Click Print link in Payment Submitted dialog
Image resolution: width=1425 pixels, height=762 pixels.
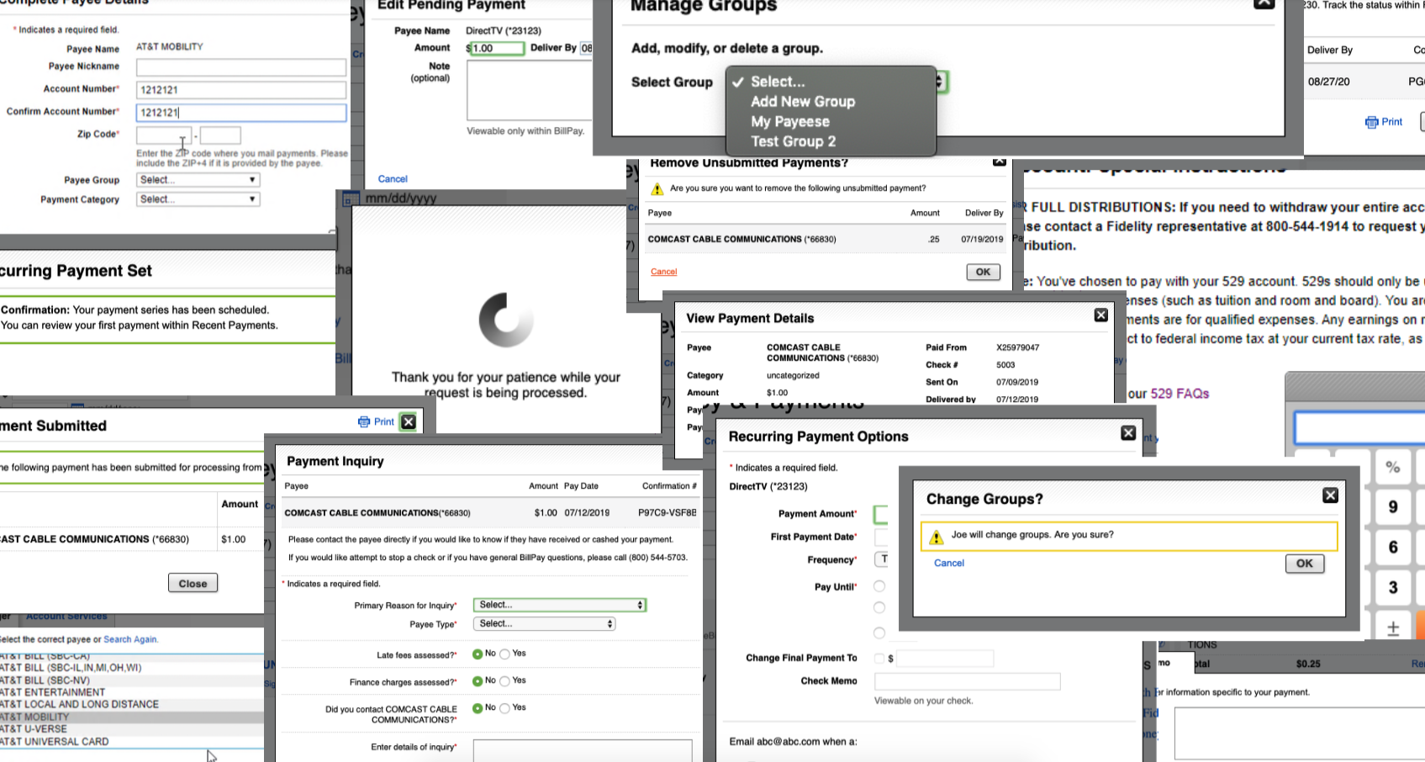(x=383, y=422)
